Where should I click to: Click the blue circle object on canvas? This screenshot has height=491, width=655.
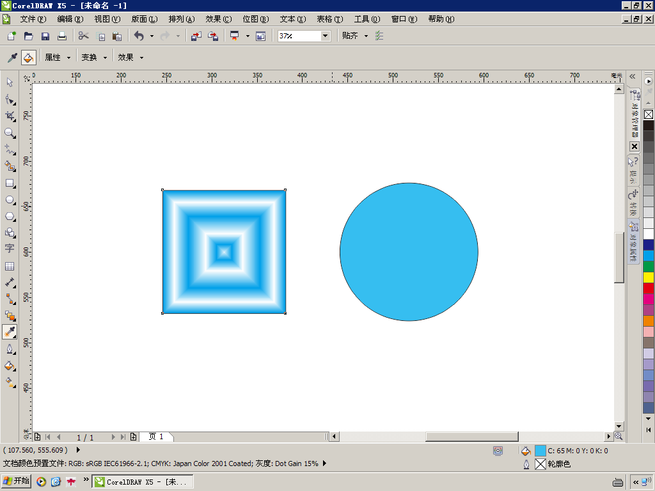pos(409,252)
